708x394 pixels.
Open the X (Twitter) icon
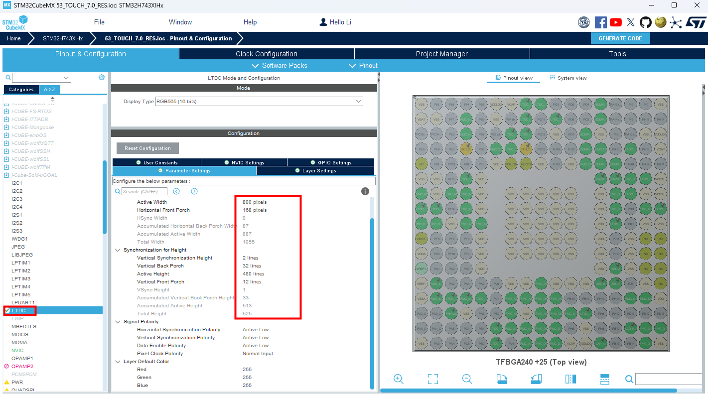point(631,22)
